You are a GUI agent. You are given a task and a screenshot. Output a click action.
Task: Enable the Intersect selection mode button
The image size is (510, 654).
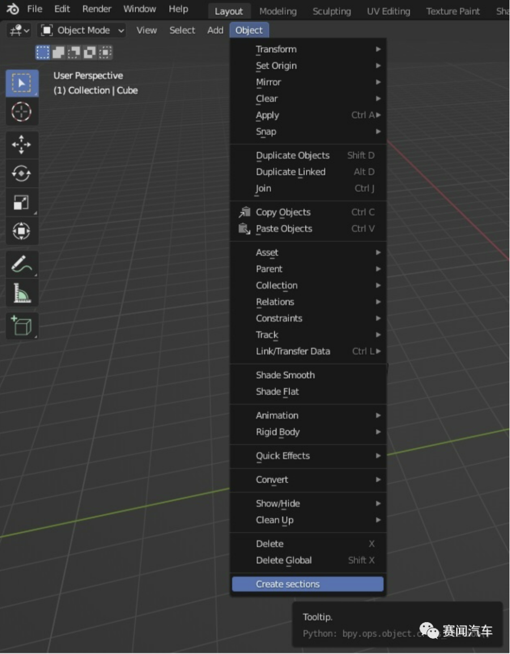point(105,53)
